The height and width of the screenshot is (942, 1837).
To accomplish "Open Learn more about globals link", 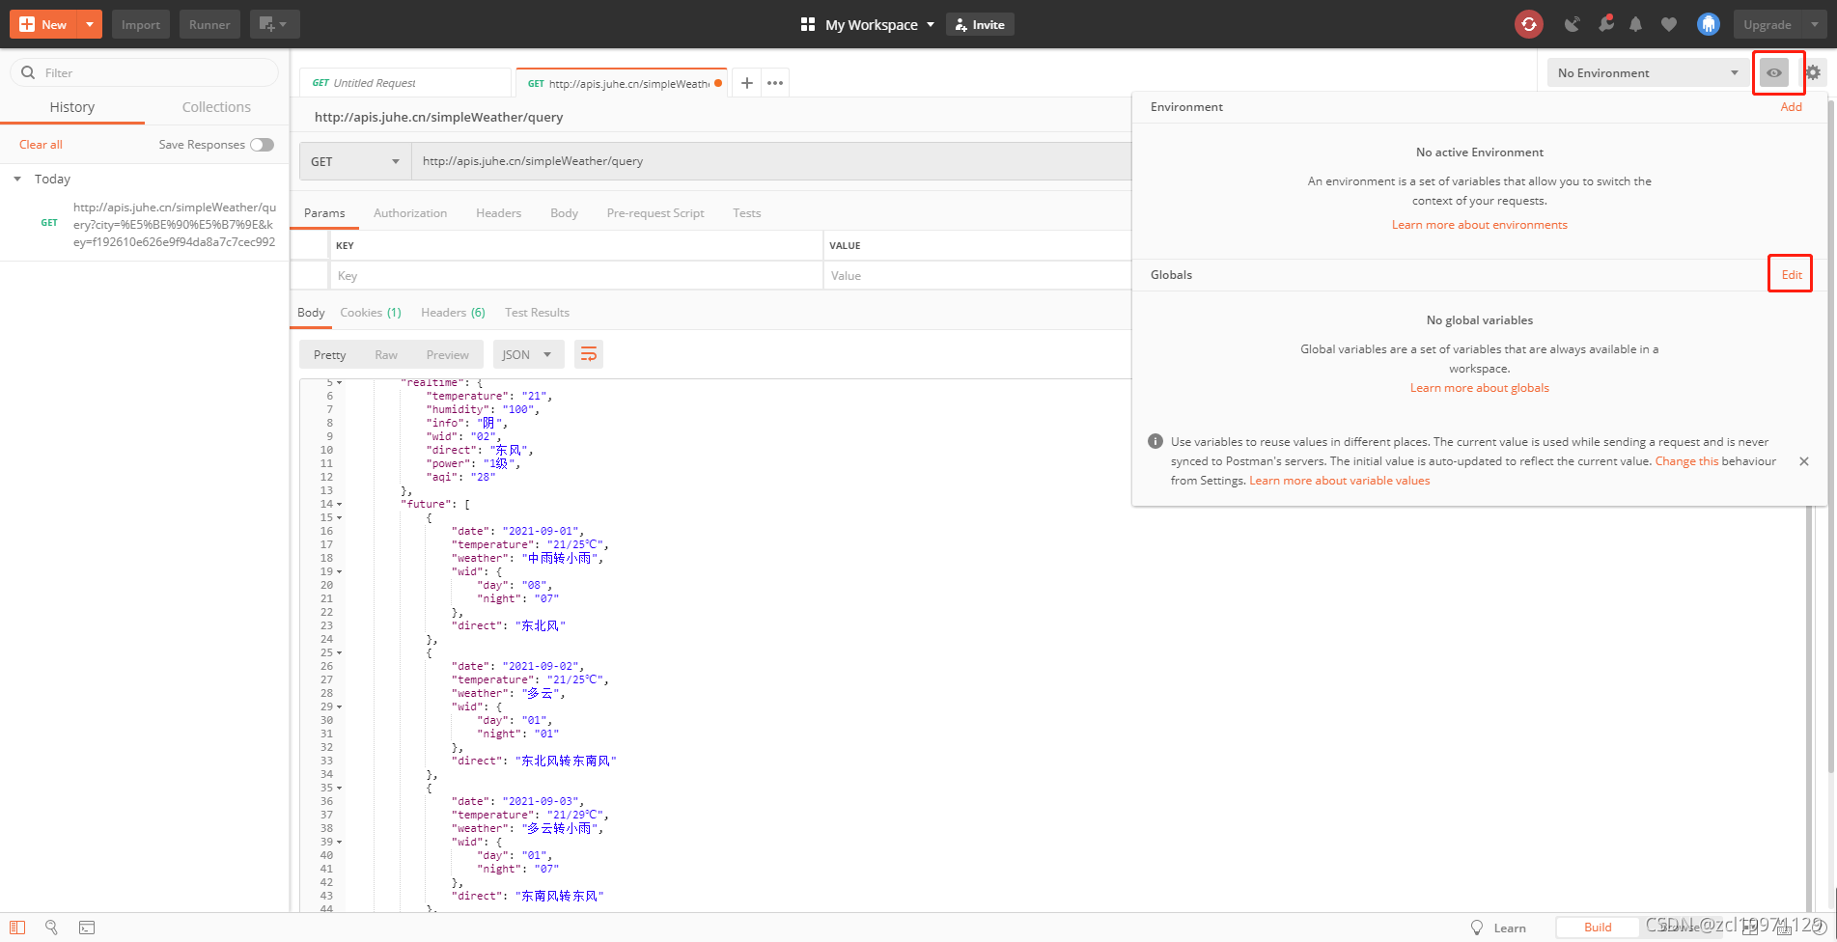I will (1480, 388).
